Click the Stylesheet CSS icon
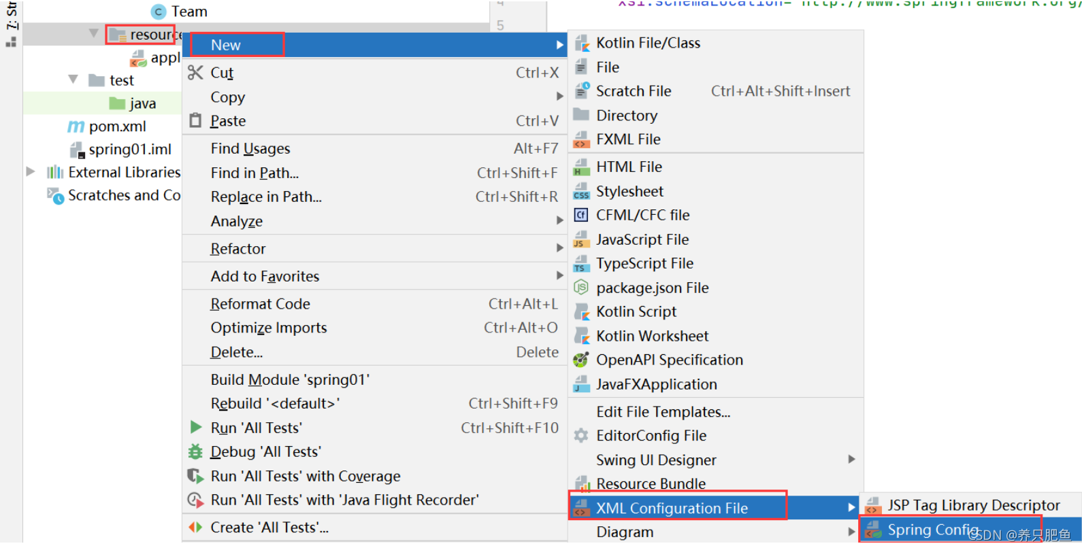Viewport: 1082px width, 548px height. click(581, 191)
